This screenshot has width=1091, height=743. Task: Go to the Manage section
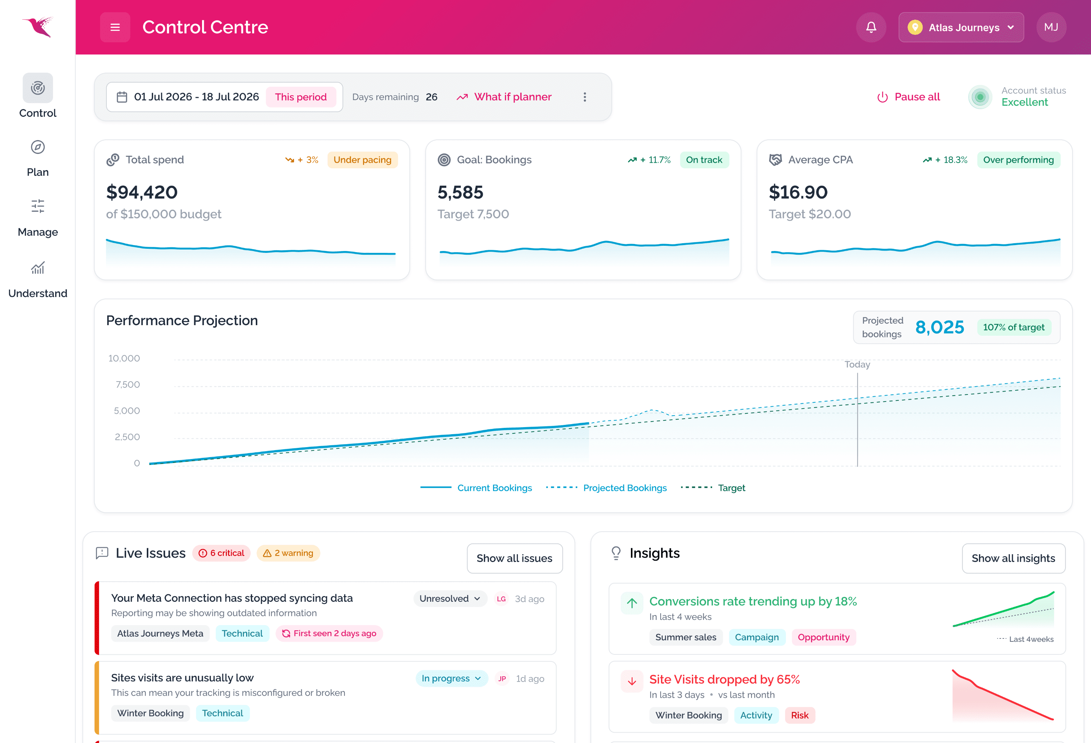pos(37,218)
